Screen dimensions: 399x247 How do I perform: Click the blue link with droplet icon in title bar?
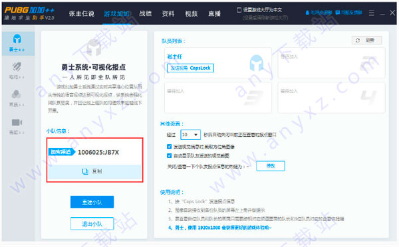click(319, 13)
